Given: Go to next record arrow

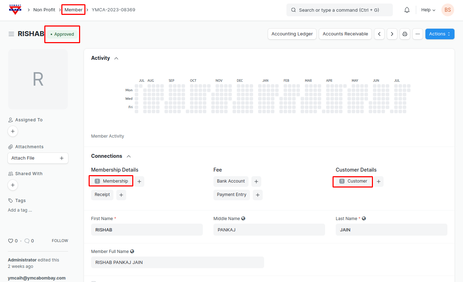Looking at the screenshot, I should (392, 34).
